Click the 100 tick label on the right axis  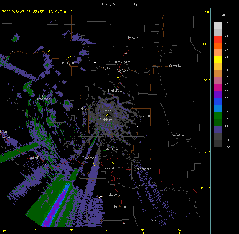click(x=204, y=44)
